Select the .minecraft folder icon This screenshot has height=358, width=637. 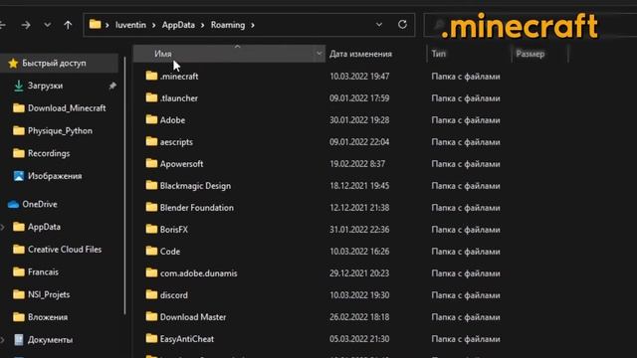(x=151, y=76)
